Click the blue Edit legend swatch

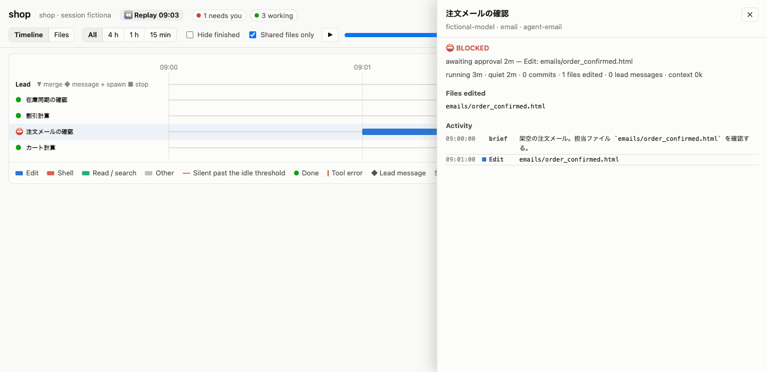coord(19,173)
